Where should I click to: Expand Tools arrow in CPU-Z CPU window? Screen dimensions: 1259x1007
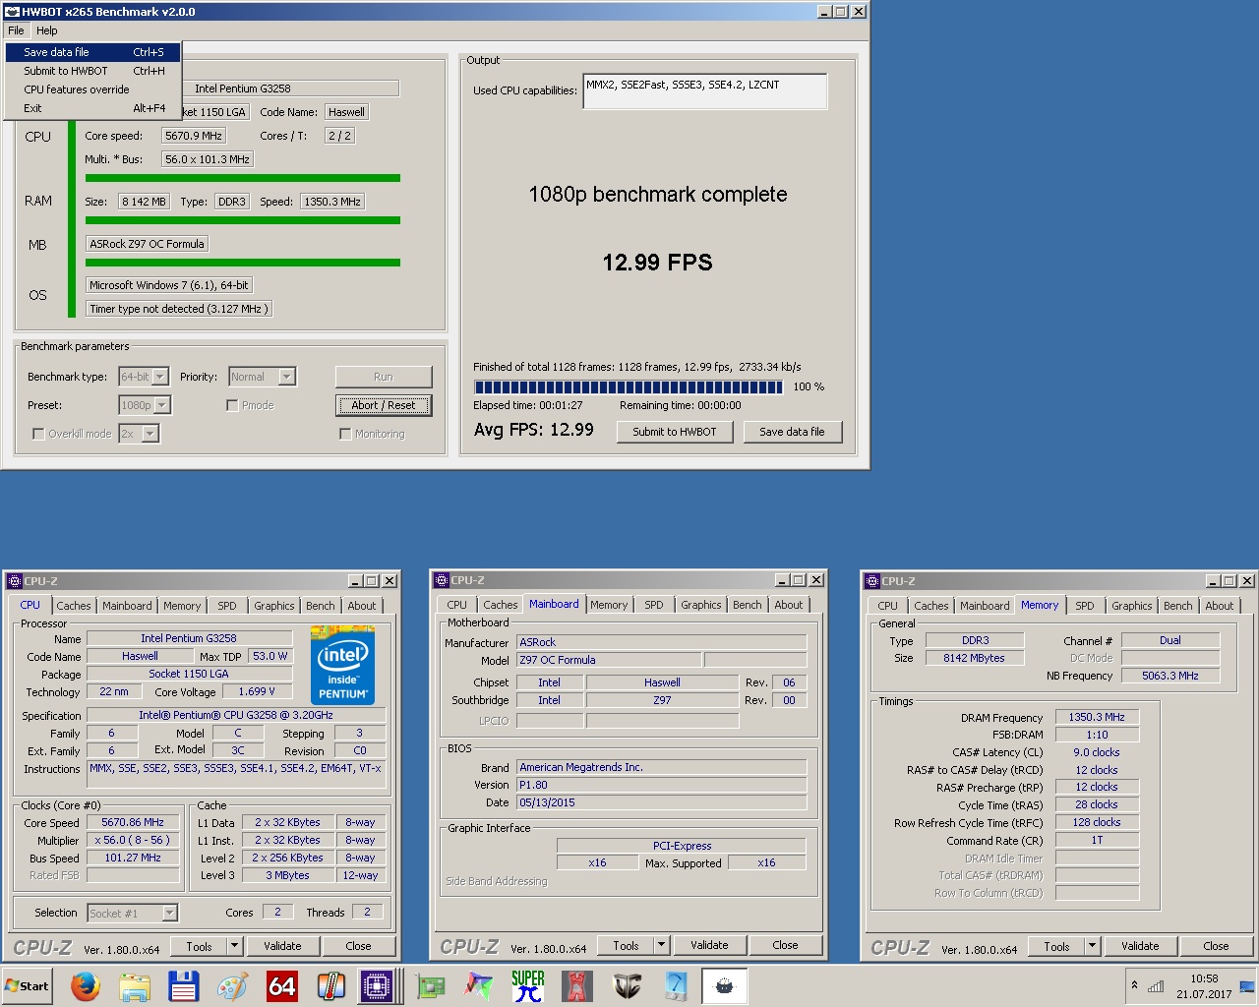pos(234,946)
